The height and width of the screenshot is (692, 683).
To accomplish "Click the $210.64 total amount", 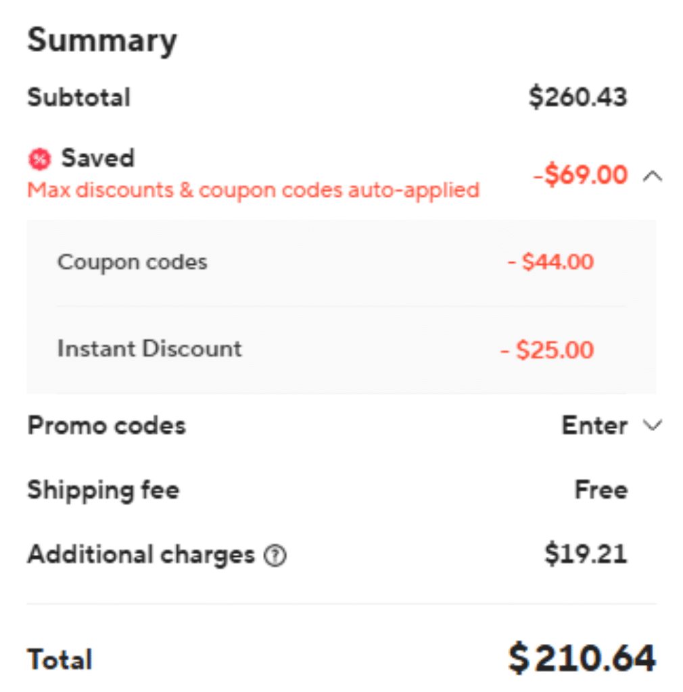I will tap(582, 659).
